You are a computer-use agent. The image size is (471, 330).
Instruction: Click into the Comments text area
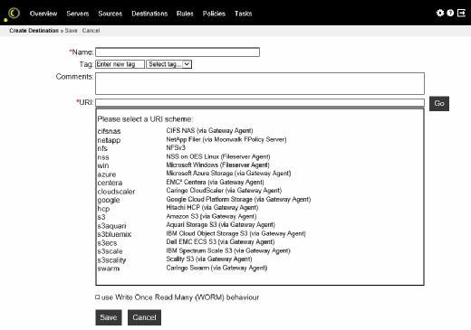260,83
